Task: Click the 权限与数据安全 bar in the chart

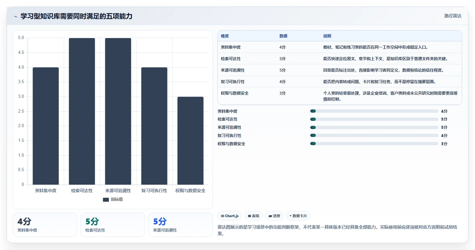Action: (x=190, y=141)
